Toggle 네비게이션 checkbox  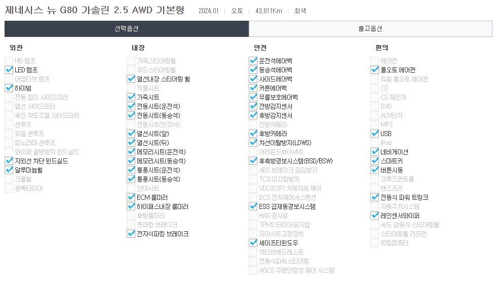coord(375,152)
